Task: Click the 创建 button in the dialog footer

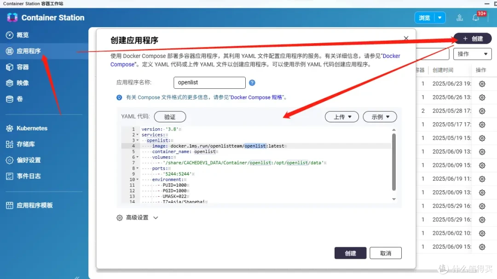Action: [x=350, y=253]
